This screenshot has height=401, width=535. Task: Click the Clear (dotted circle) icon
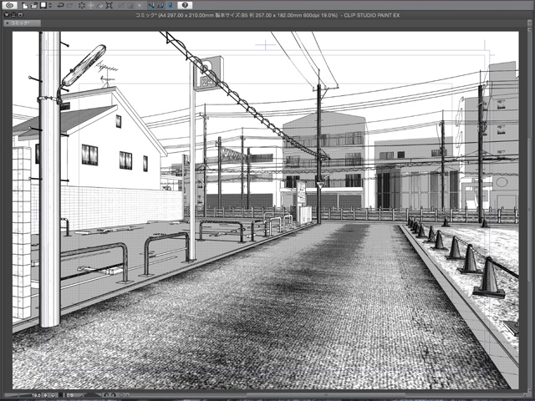82,6
